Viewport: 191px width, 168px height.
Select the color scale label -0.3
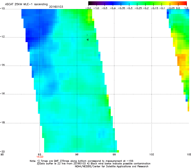pyautogui.click(x=130, y=8)
